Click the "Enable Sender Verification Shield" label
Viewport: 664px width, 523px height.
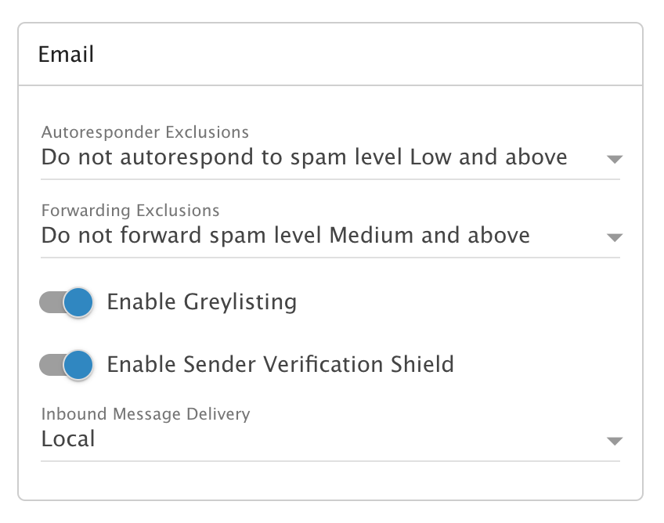(280, 365)
